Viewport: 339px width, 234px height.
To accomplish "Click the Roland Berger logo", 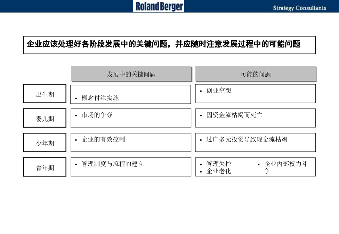I will [159, 6].
